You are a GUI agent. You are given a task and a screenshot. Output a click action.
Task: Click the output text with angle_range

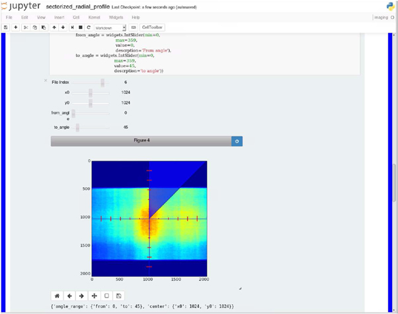pyautogui.click(x=142, y=306)
